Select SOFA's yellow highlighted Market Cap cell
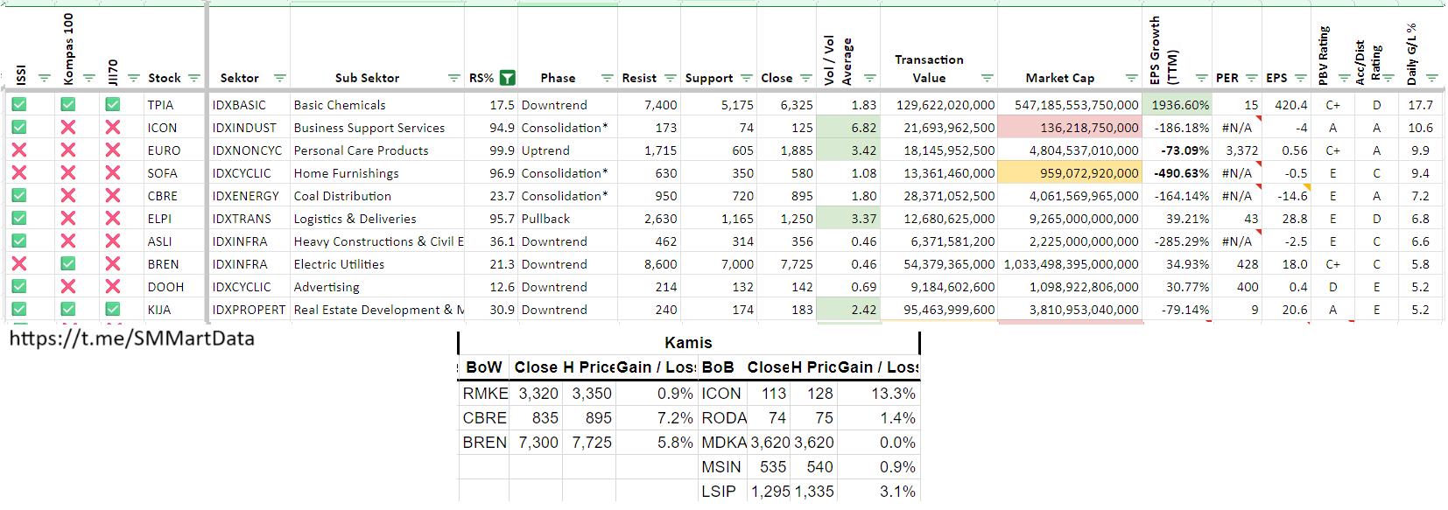This screenshot has height=510, width=1448. point(1069,173)
